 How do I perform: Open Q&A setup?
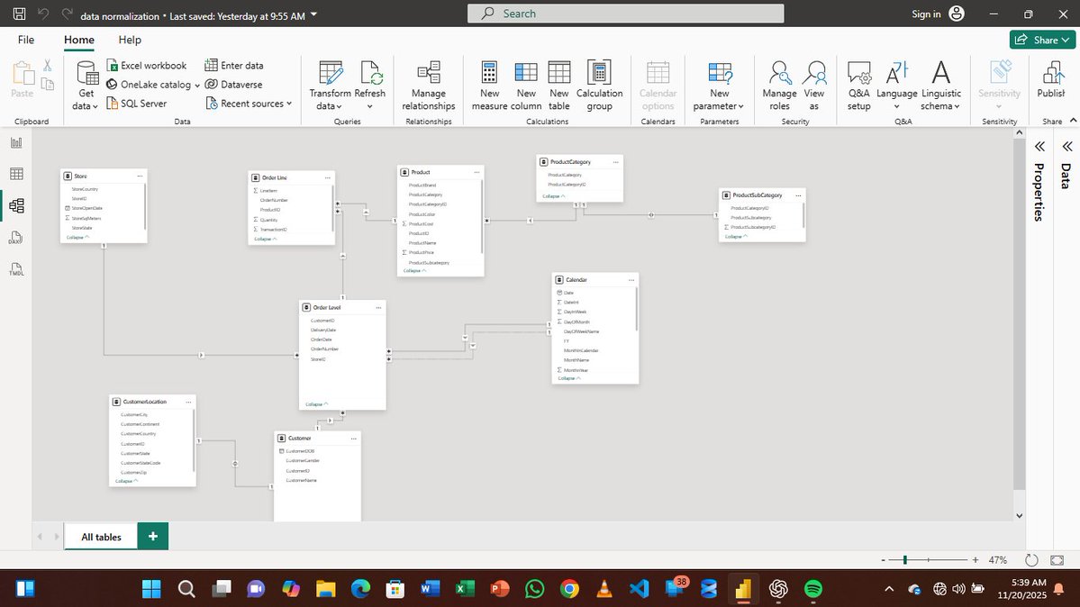858,86
